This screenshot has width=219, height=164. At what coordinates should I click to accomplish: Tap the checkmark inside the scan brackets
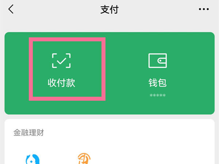(61, 61)
